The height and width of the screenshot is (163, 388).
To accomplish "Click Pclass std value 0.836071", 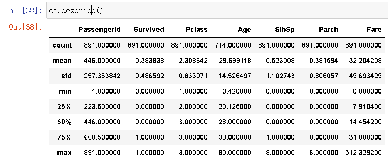I will pos(193,76).
